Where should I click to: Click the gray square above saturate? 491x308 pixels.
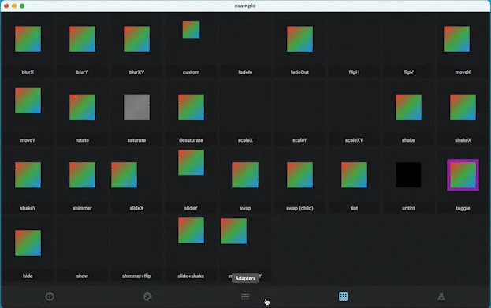click(136, 106)
